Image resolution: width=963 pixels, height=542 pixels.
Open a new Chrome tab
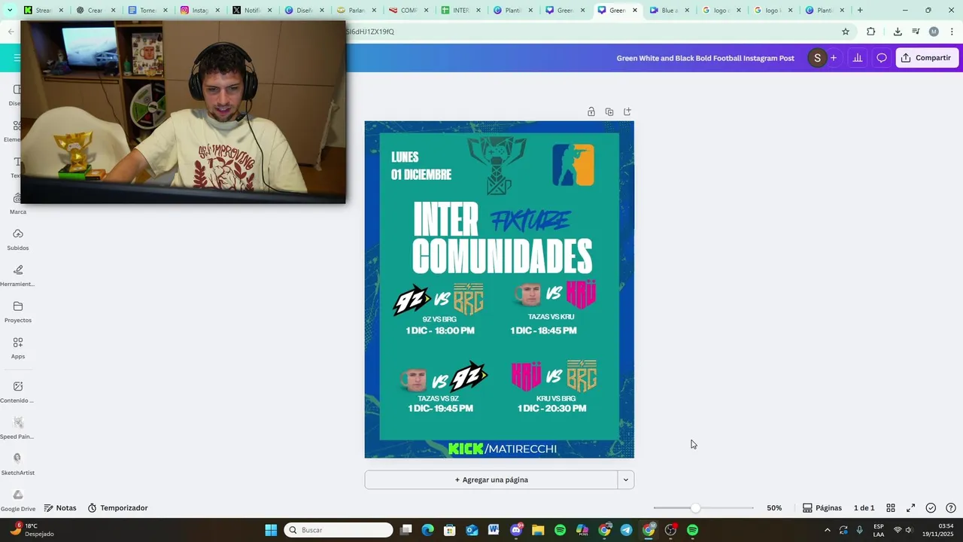pyautogui.click(x=860, y=11)
